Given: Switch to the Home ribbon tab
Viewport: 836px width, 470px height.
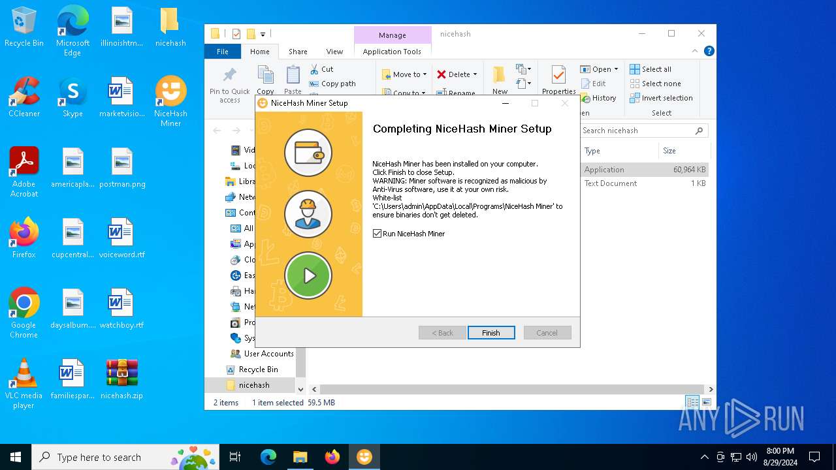Looking at the screenshot, I should pos(259,52).
